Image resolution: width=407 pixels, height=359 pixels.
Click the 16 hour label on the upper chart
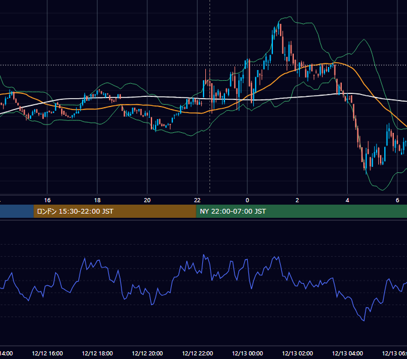(x=47, y=200)
